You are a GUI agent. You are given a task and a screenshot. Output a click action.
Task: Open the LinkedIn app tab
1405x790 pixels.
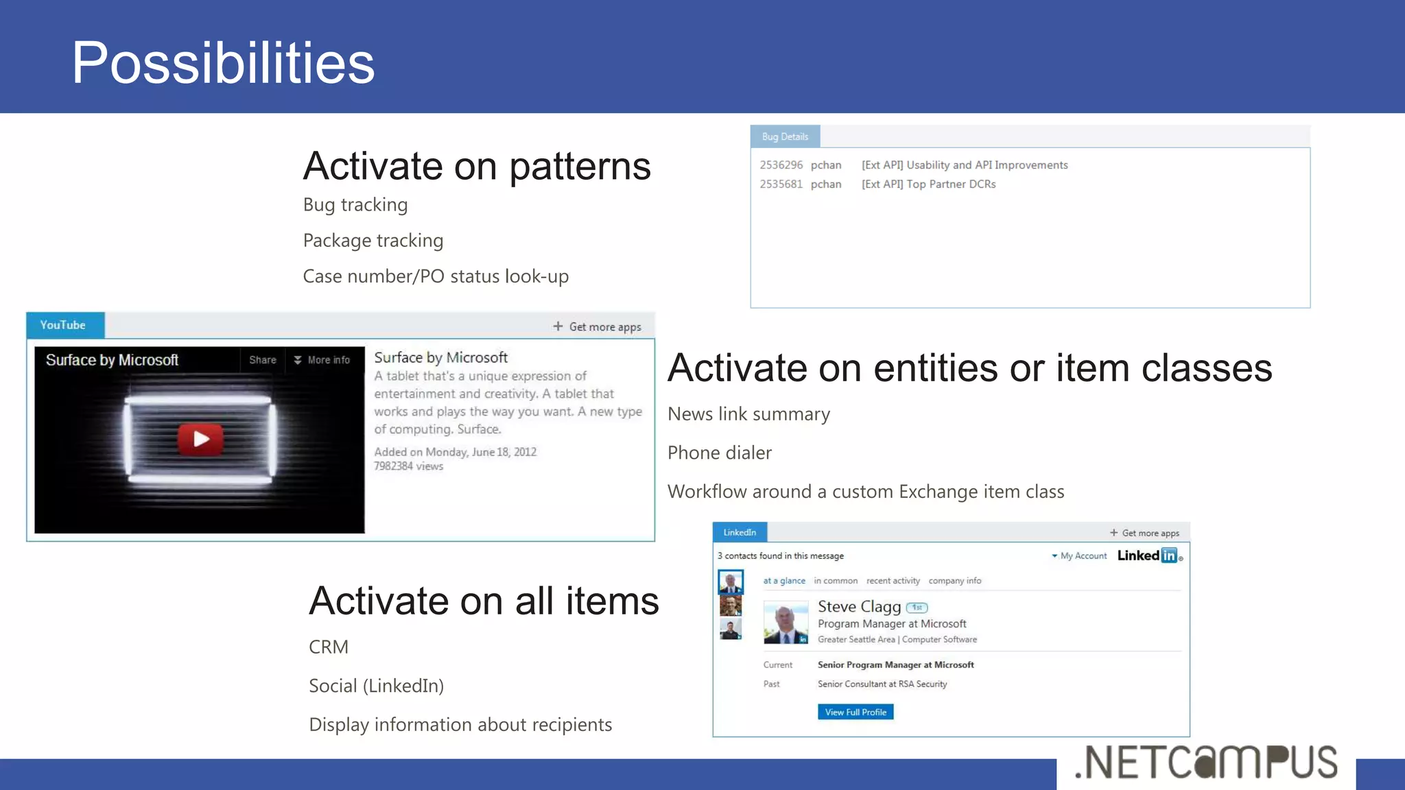tap(740, 532)
